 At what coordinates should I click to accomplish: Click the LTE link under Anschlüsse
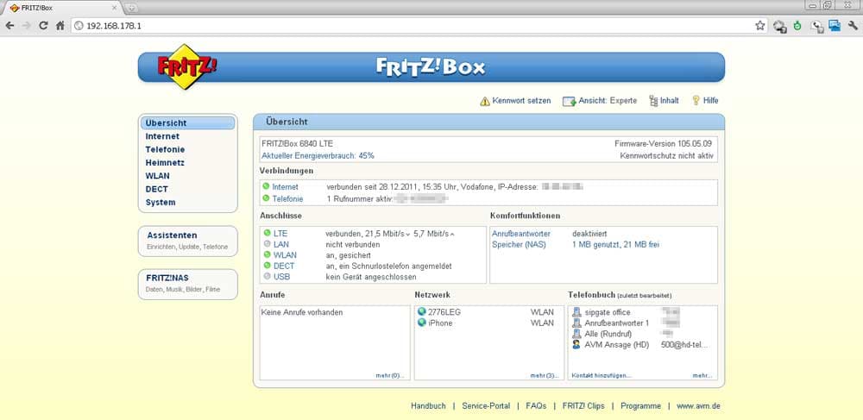(x=280, y=233)
